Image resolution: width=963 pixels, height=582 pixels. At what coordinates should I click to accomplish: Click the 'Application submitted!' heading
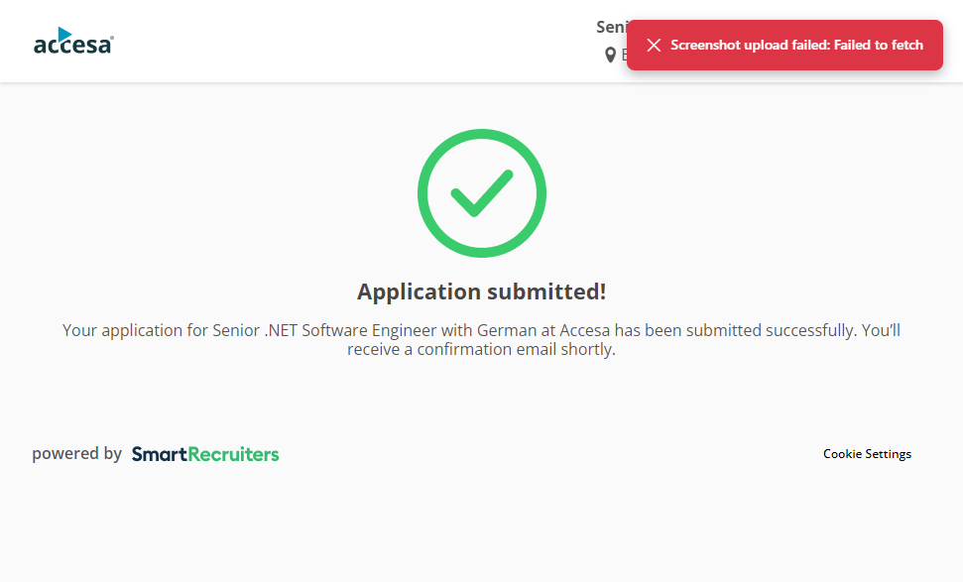481,291
